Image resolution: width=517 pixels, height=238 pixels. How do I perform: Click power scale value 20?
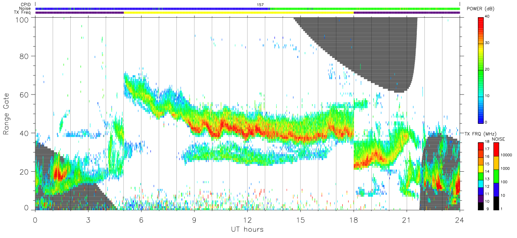coord(488,70)
